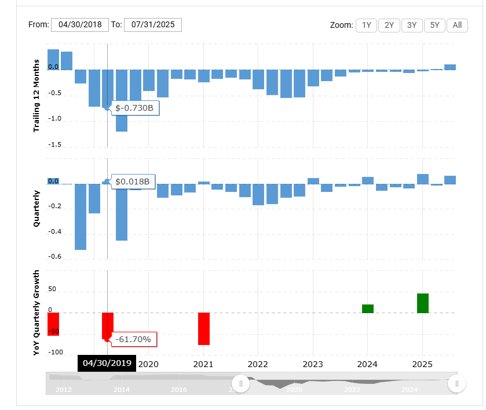Set zoom to All
Viewport: 486px width, 410px height.
click(x=457, y=25)
